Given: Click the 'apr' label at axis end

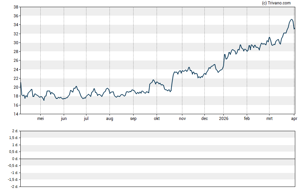Looking at the screenshot, I should point(294,119).
